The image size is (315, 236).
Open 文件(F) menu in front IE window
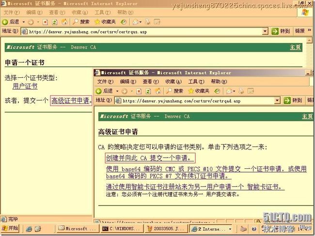(x=105, y=82)
